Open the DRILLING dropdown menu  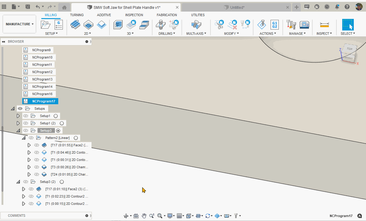(x=167, y=34)
